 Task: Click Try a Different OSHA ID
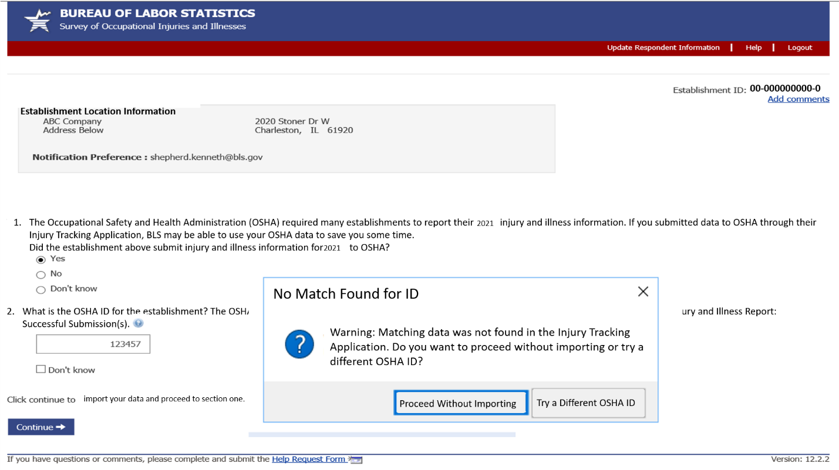(x=588, y=403)
